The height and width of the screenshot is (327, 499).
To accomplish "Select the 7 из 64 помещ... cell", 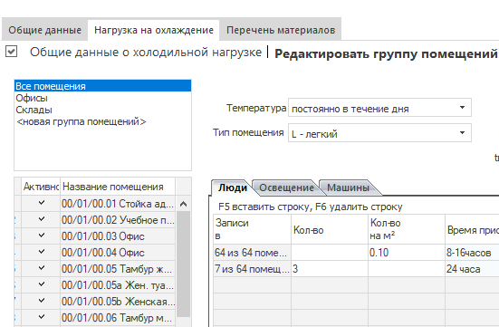I will pos(252,269).
